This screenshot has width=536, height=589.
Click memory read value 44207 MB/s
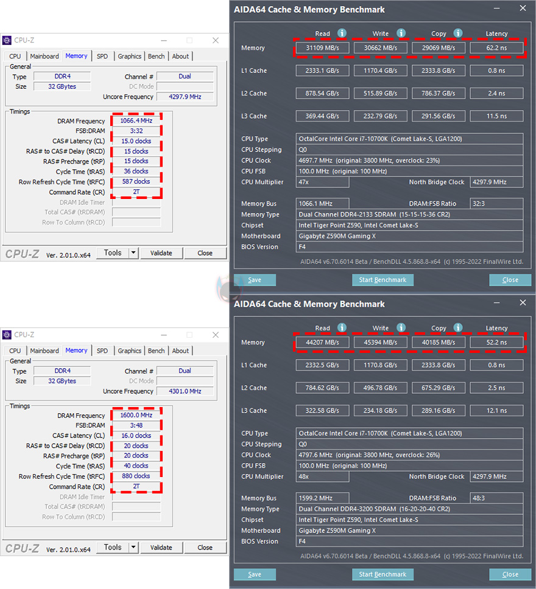[322, 342]
